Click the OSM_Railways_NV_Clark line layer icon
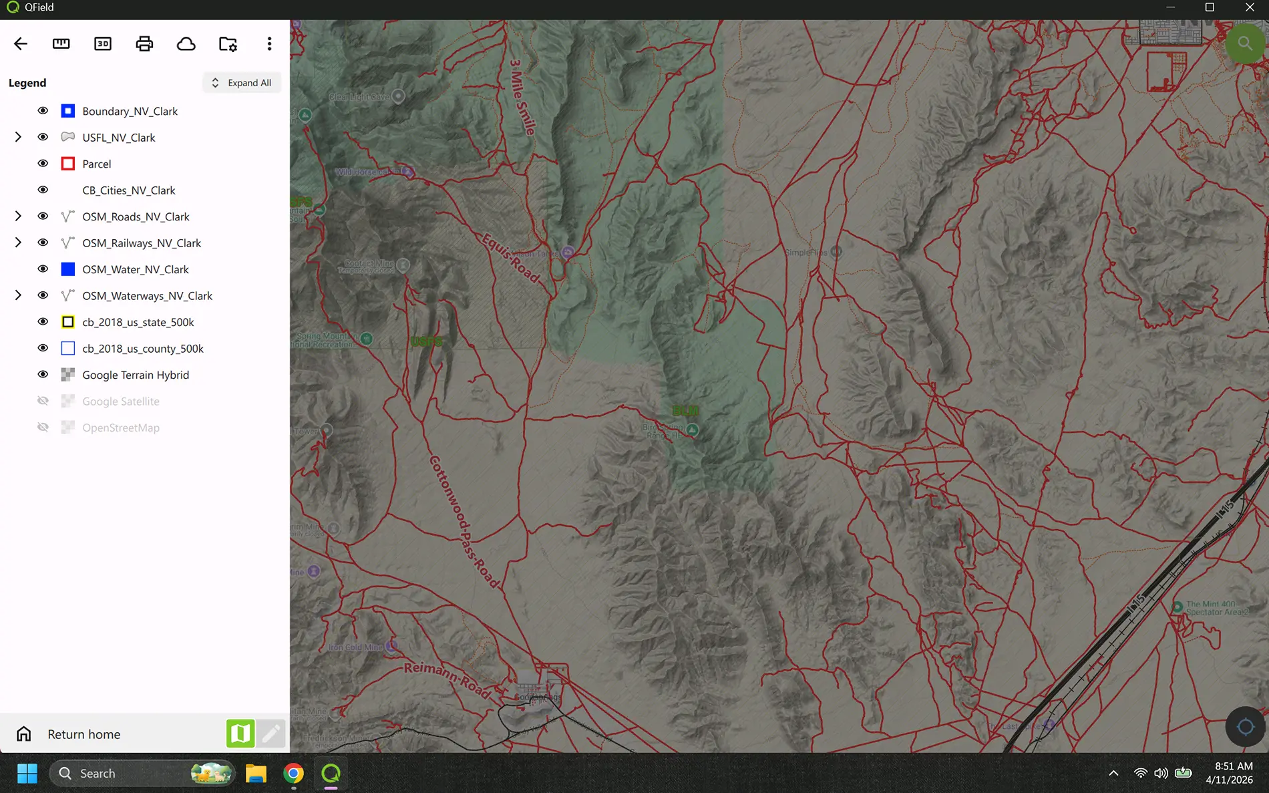 point(67,243)
